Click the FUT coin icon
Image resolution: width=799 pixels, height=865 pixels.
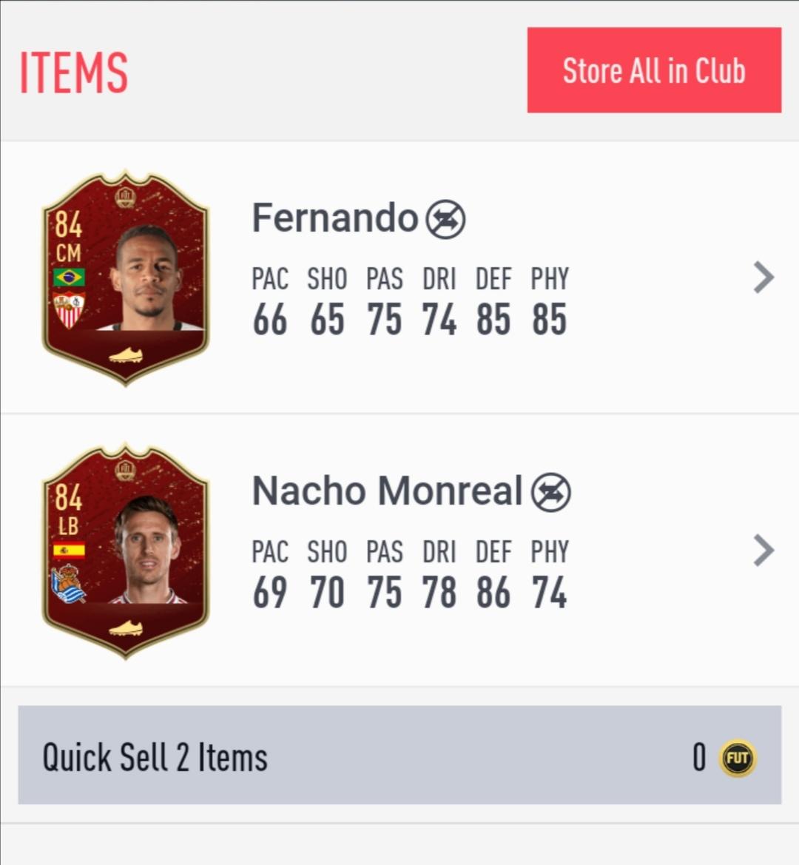point(738,758)
